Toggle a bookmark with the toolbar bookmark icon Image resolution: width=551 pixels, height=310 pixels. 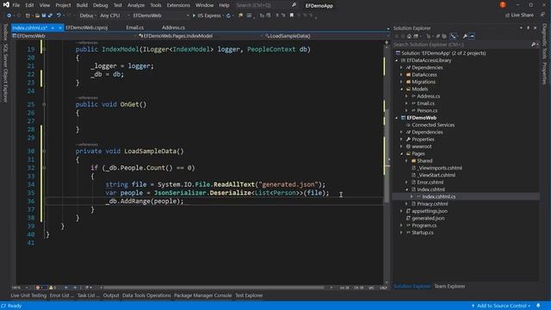click(x=292, y=15)
